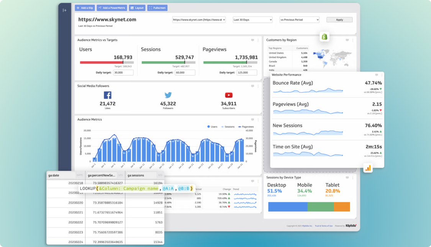Image resolution: width=431 pixels, height=247 pixels.
Task: Click the Bounce Rate sparkline chart
Action: 308,90
